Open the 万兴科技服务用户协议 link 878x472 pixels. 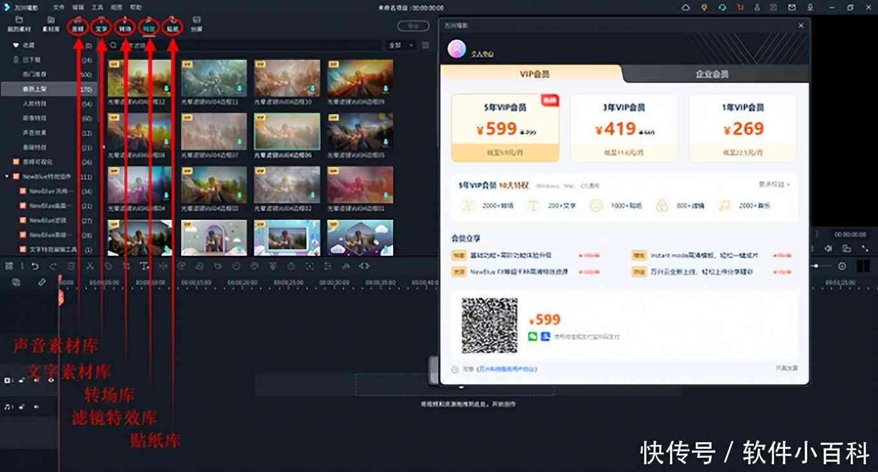point(507,369)
